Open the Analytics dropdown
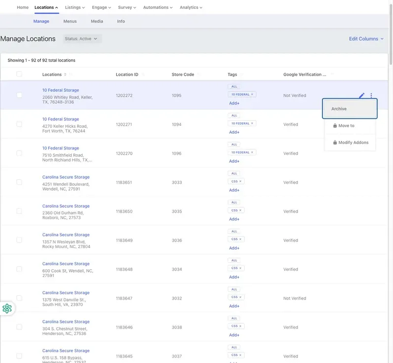393x363 pixels. [191, 7]
